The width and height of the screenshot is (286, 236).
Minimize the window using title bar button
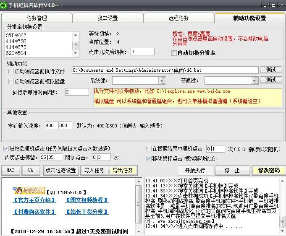coord(265,5)
